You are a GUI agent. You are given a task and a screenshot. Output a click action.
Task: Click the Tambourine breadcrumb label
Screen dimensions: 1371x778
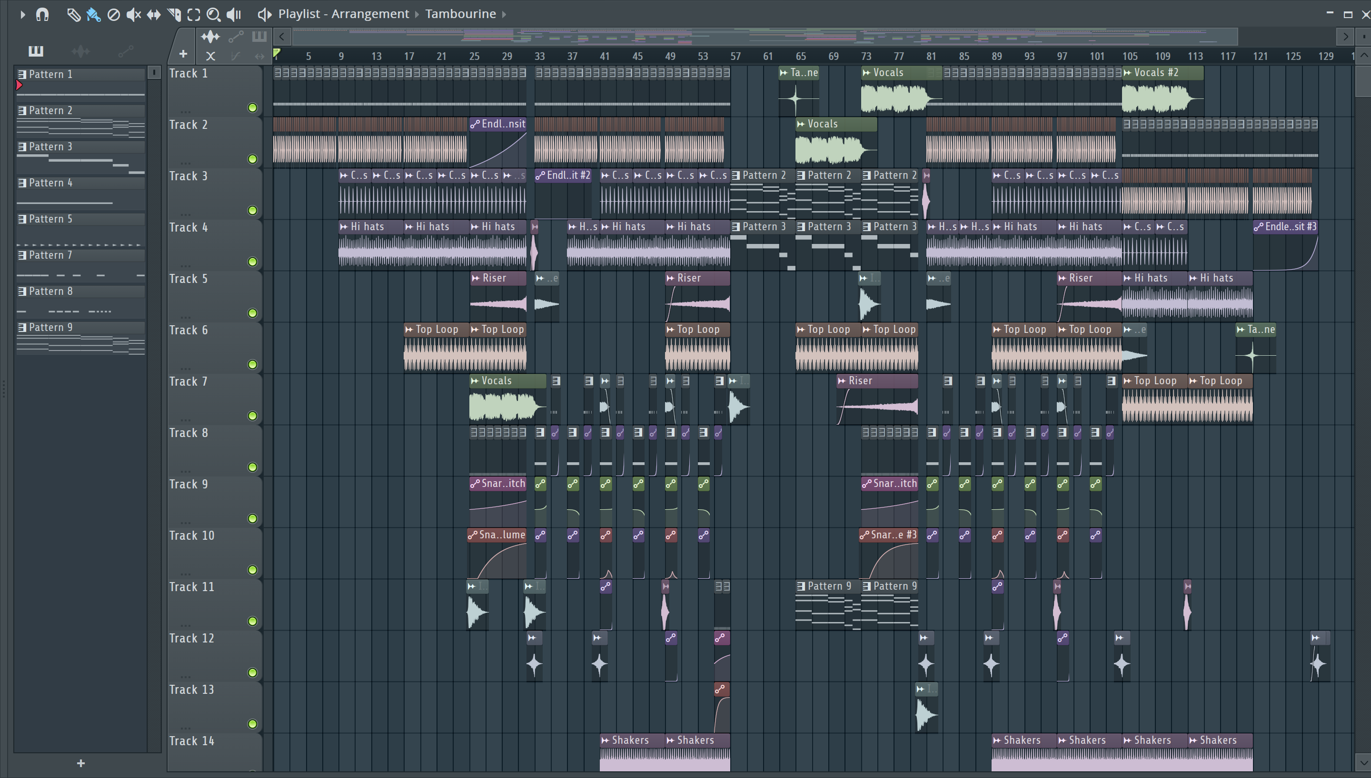460,14
